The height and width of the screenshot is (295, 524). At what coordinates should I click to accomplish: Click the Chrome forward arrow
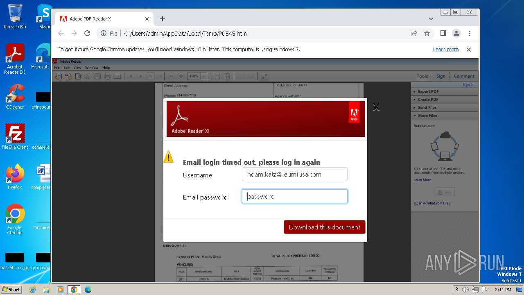(74, 34)
